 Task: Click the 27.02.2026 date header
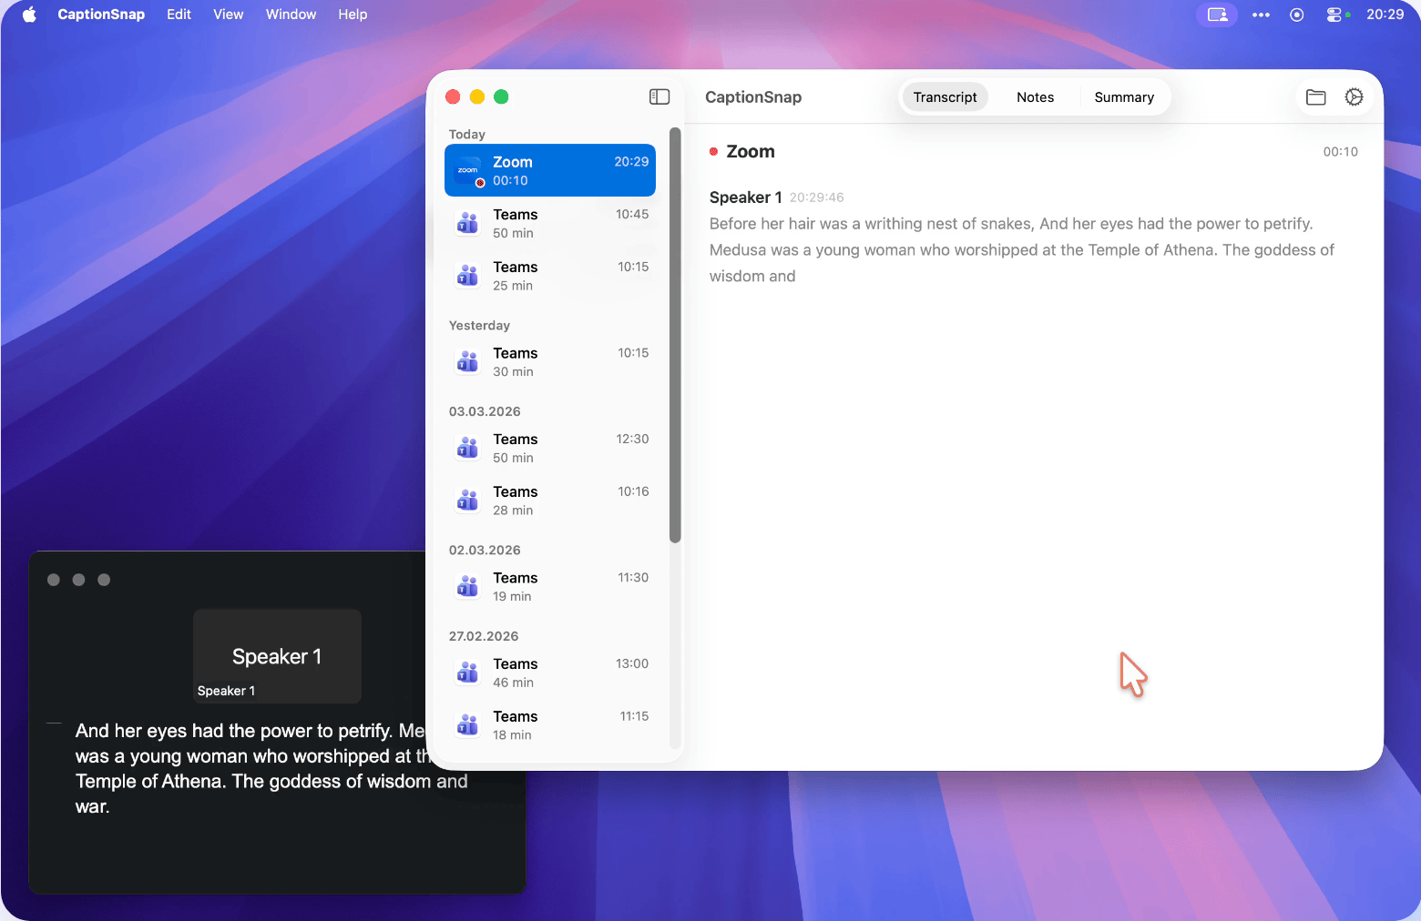484,636
